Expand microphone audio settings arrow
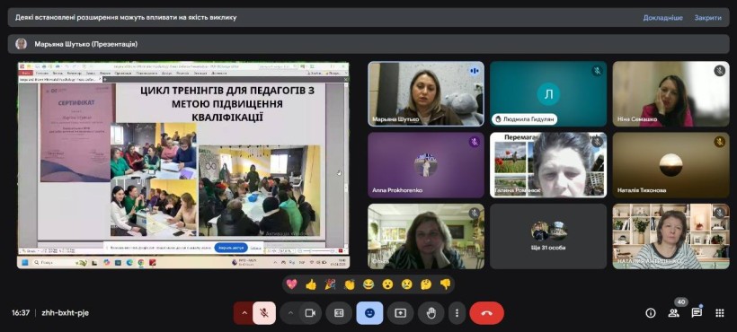Screen dimensions: 737x332 click(x=244, y=313)
